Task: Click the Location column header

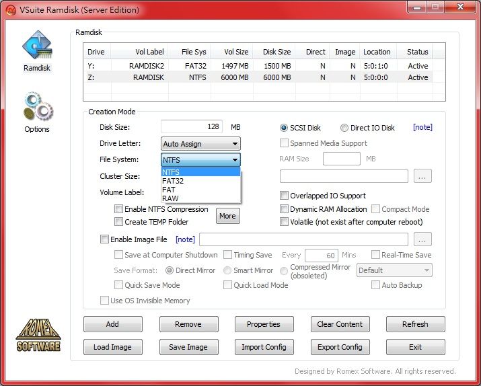Action: (x=379, y=52)
